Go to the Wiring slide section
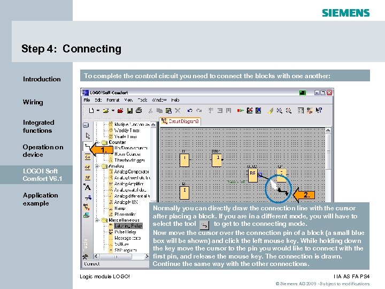Screen dimensions: 385x289 (33, 102)
